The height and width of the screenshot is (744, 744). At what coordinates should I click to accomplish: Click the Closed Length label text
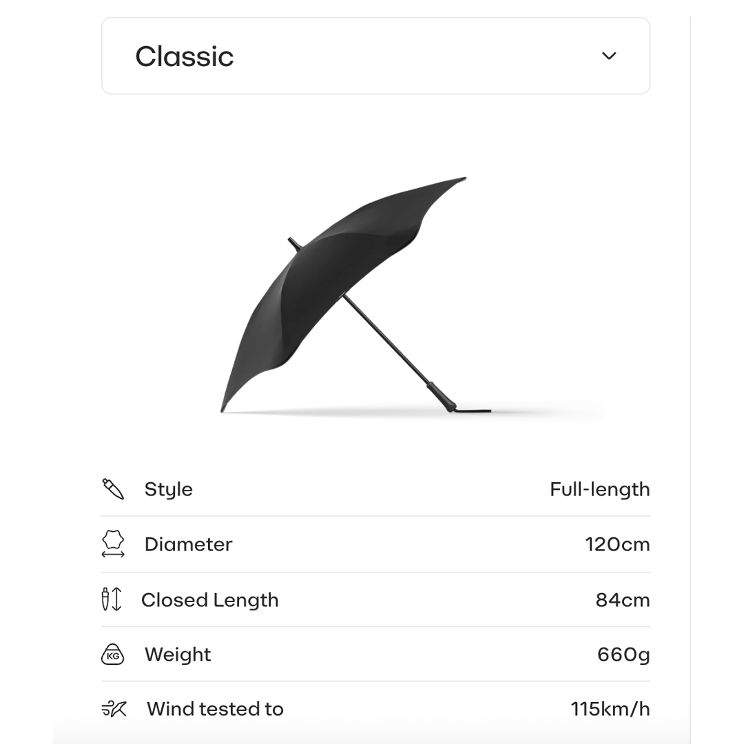[x=210, y=599]
